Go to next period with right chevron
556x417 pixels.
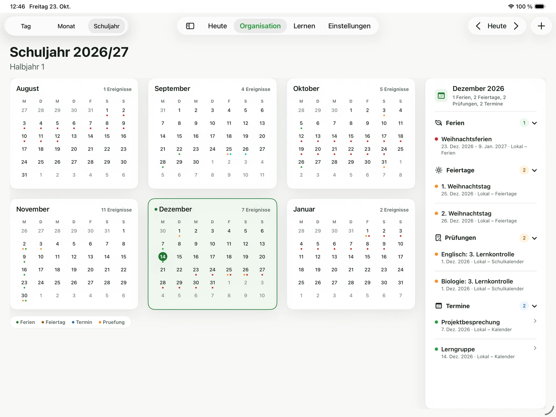[x=516, y=26]
